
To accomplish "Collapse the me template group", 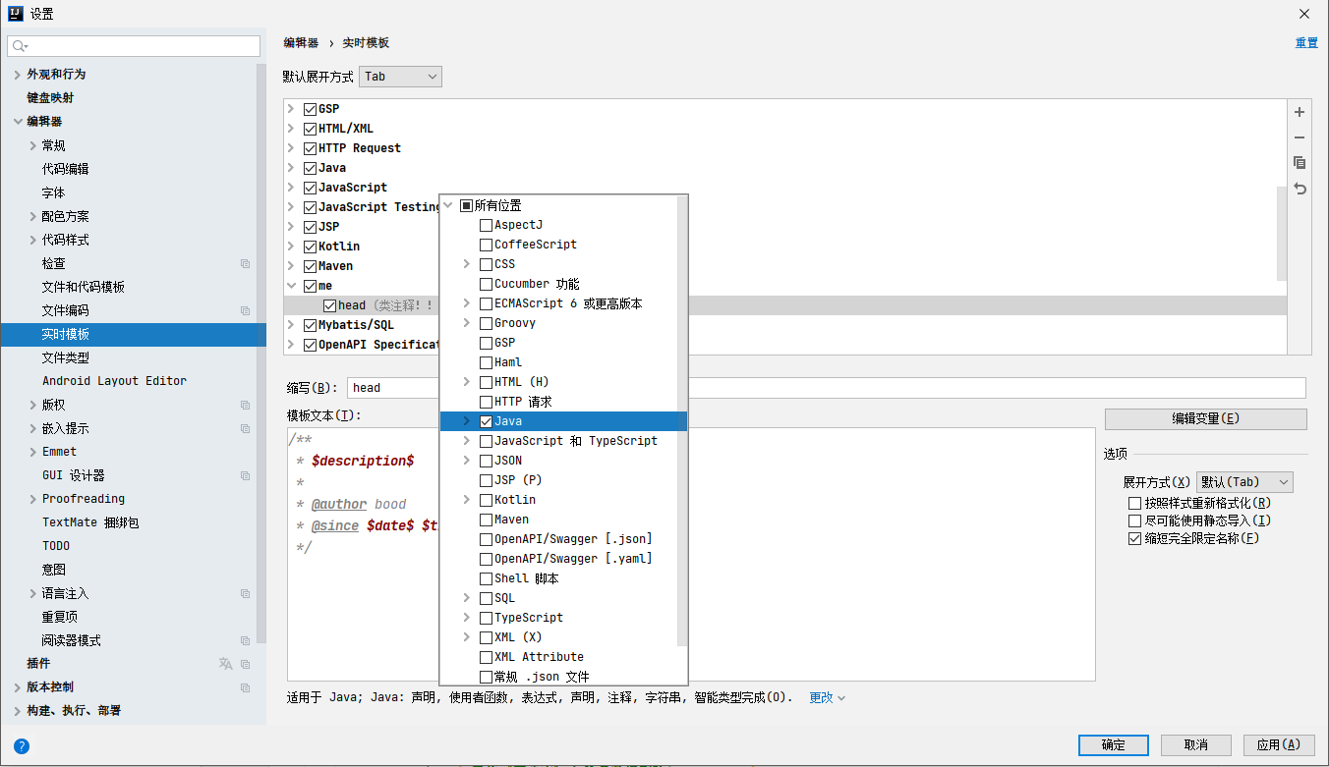I will click(x=291, y=286).
